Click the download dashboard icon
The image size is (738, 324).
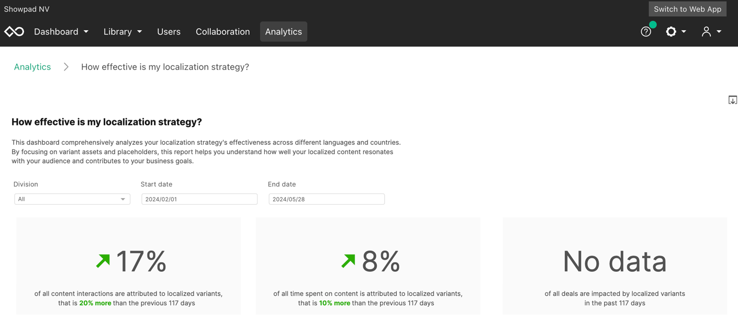pyautogui.click(x=733, y=100)
